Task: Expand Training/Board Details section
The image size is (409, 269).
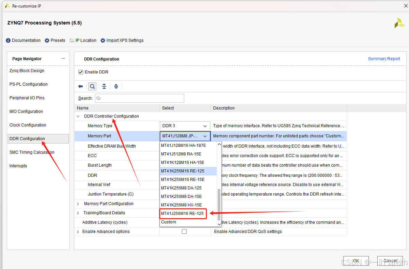Action: [x=78, y=213]
